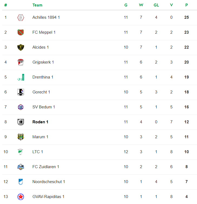Image resolution: width=197 pixels, height=204 pixels.
Task: Click the Achilles 1894 club logo
Action: pyautogui.click(x=21, y=17)
